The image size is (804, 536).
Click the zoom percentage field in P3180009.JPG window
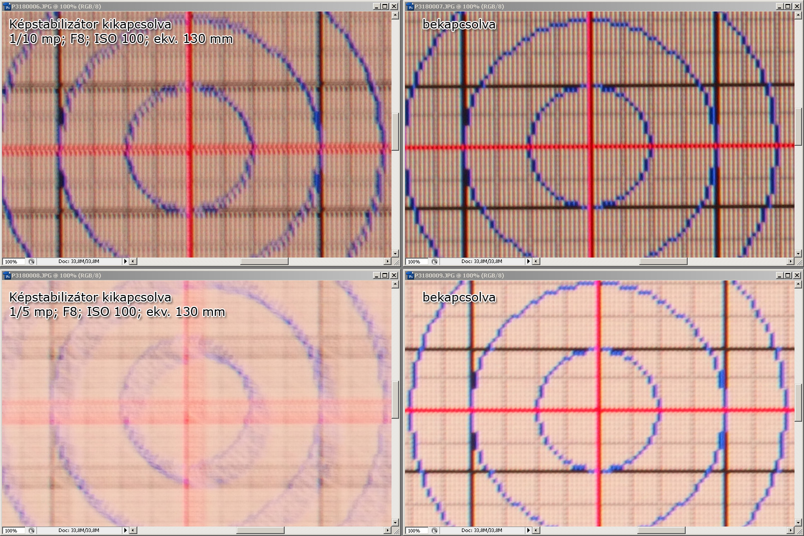point(417,531)
